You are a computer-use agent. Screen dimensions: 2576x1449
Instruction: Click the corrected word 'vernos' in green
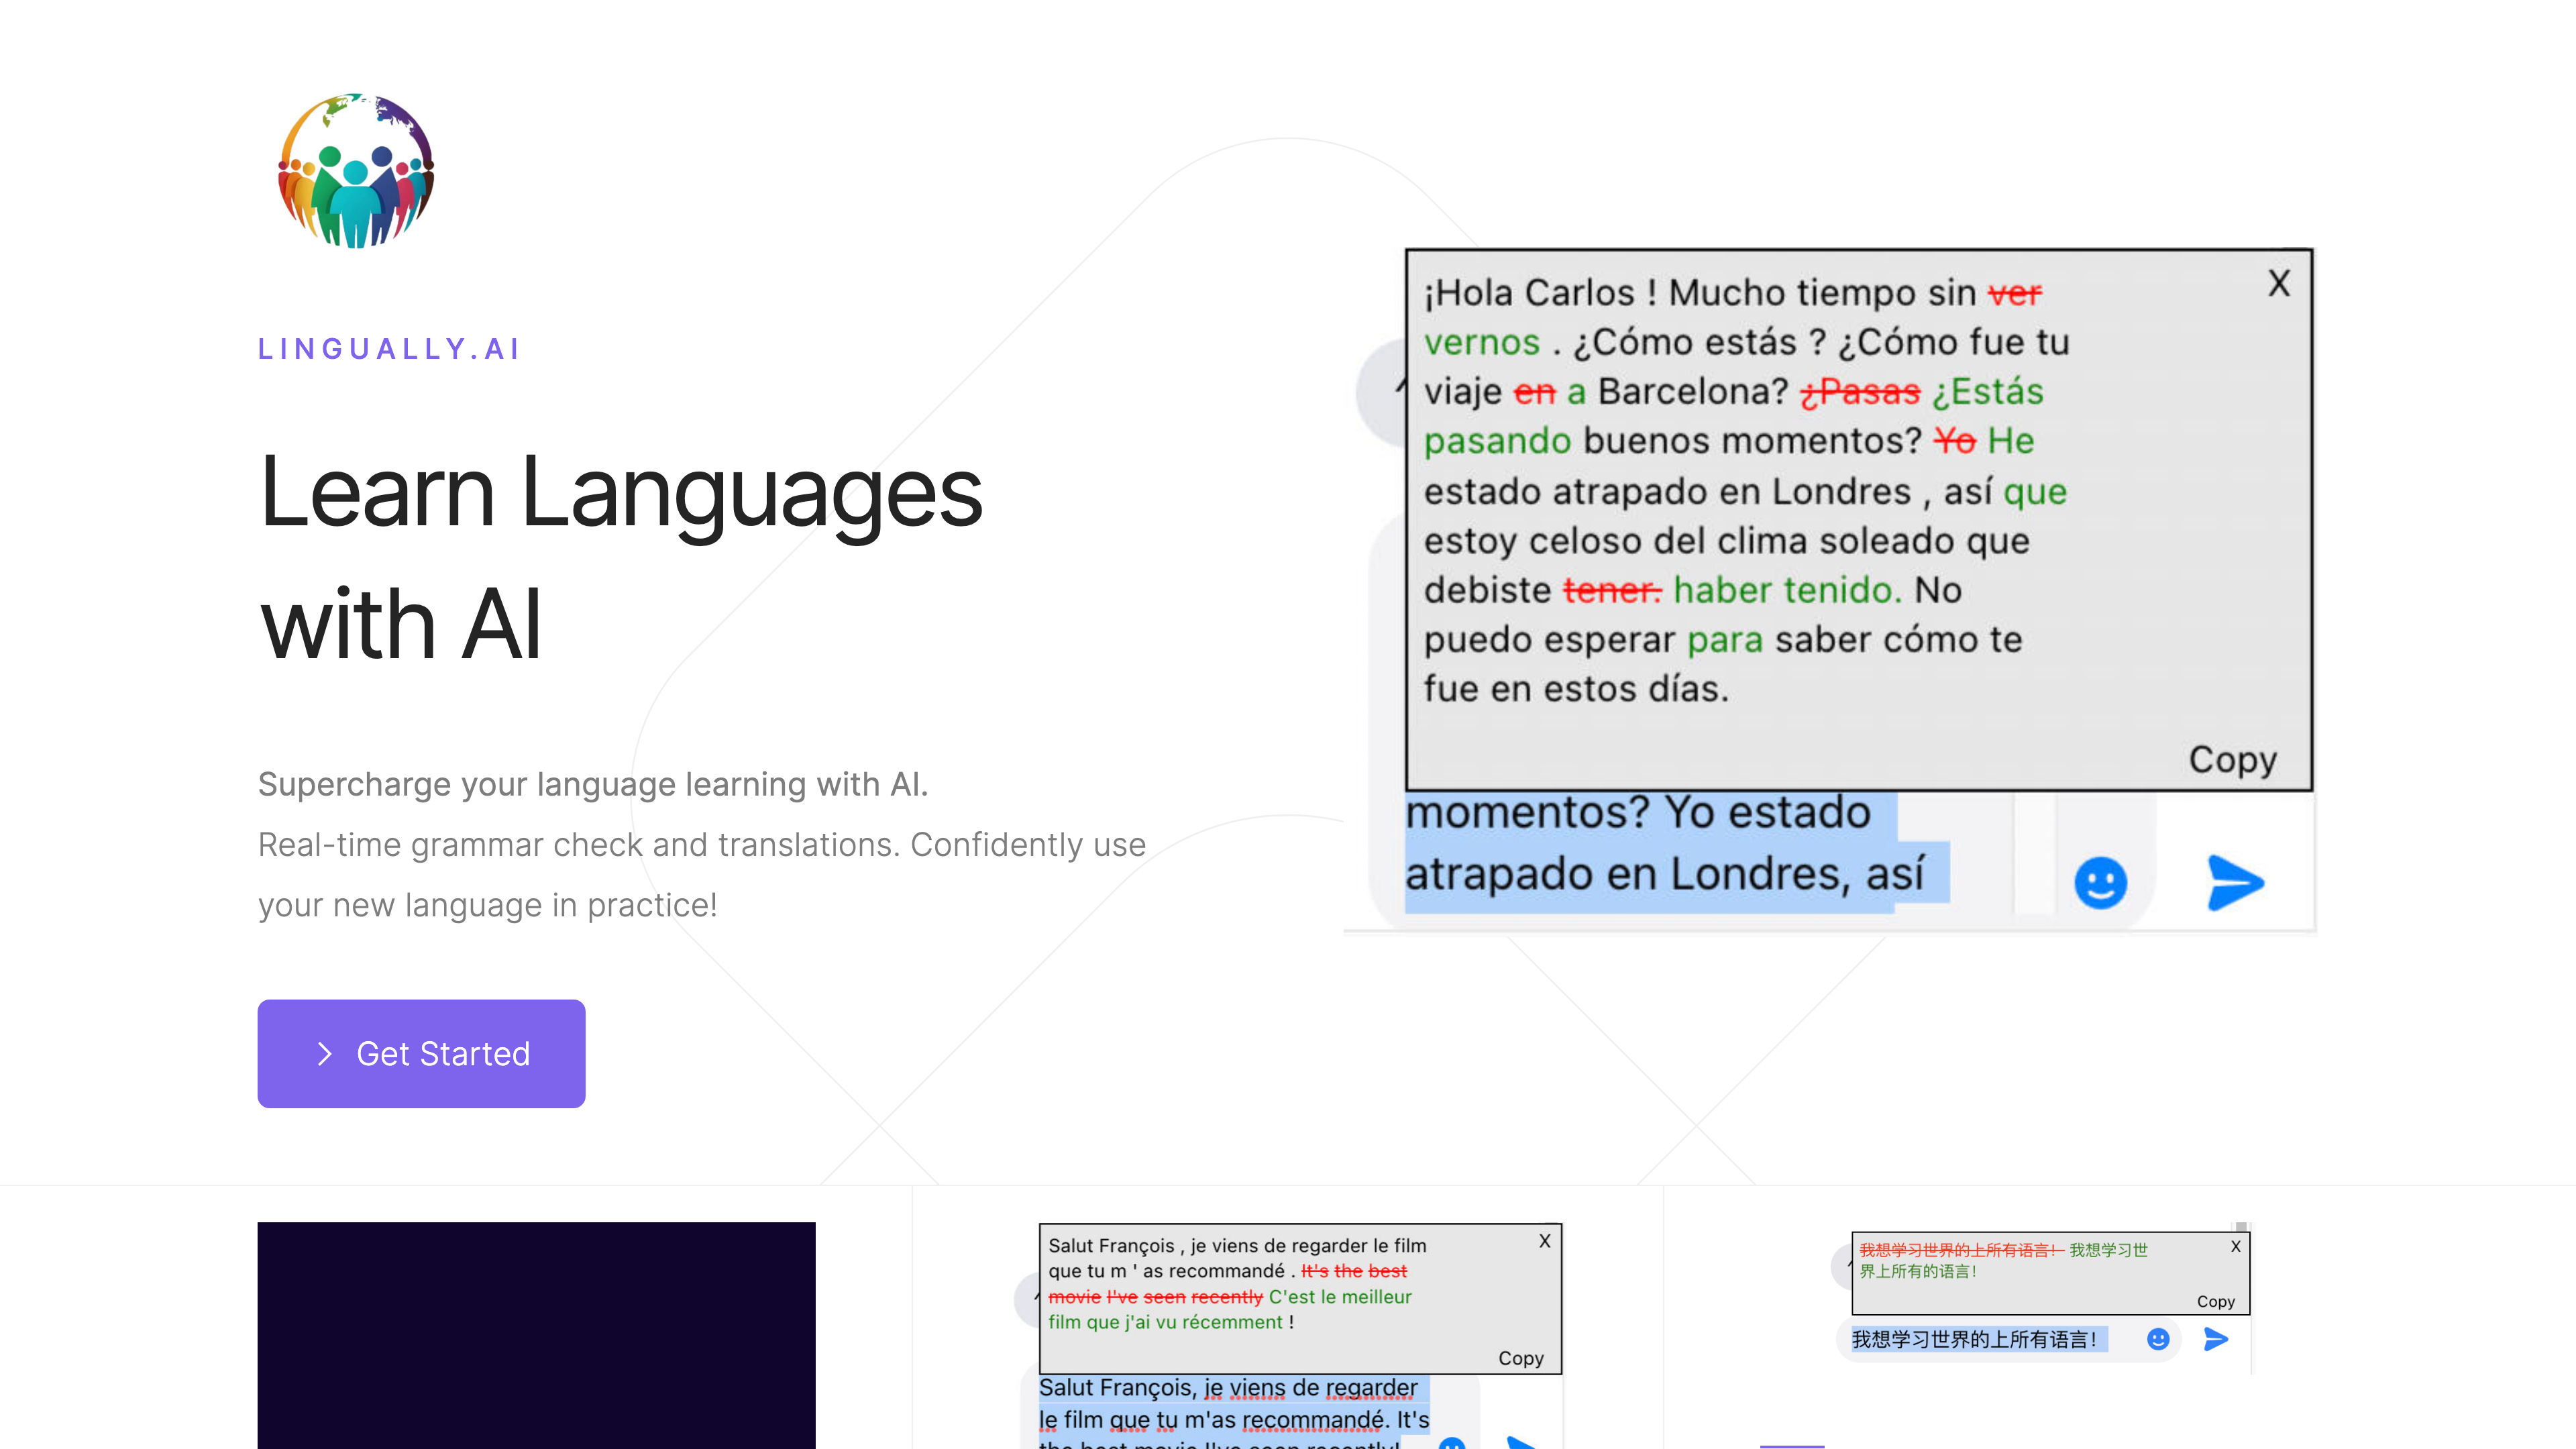[x=1481, y=342]
